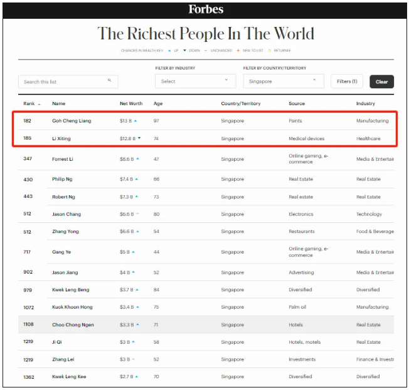Click 'Medical devices' source cell
409x390 pixels.
[307, 138]
